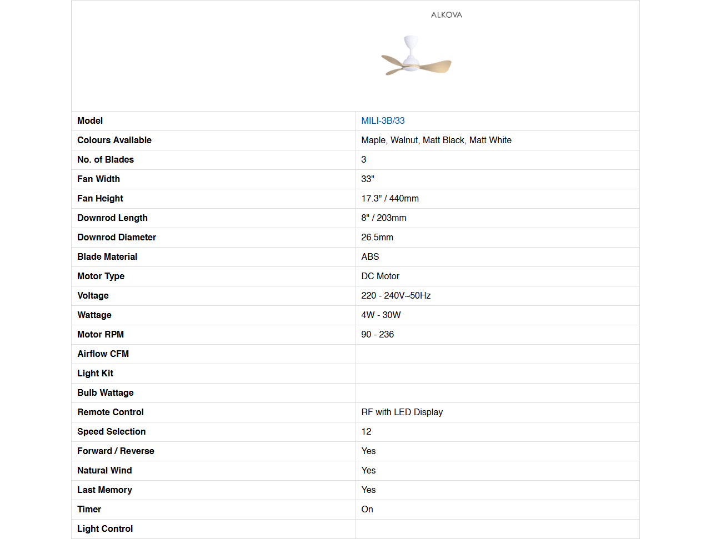Click the Downrod Diameter value 26.5mm
This screenshot has width=711, height=539.
(377, 238)
